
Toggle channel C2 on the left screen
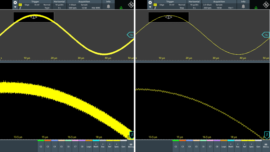[41, 146]
